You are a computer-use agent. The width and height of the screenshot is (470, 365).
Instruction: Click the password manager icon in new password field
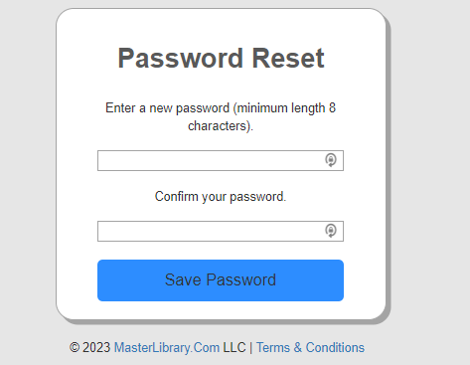point(331,160)
